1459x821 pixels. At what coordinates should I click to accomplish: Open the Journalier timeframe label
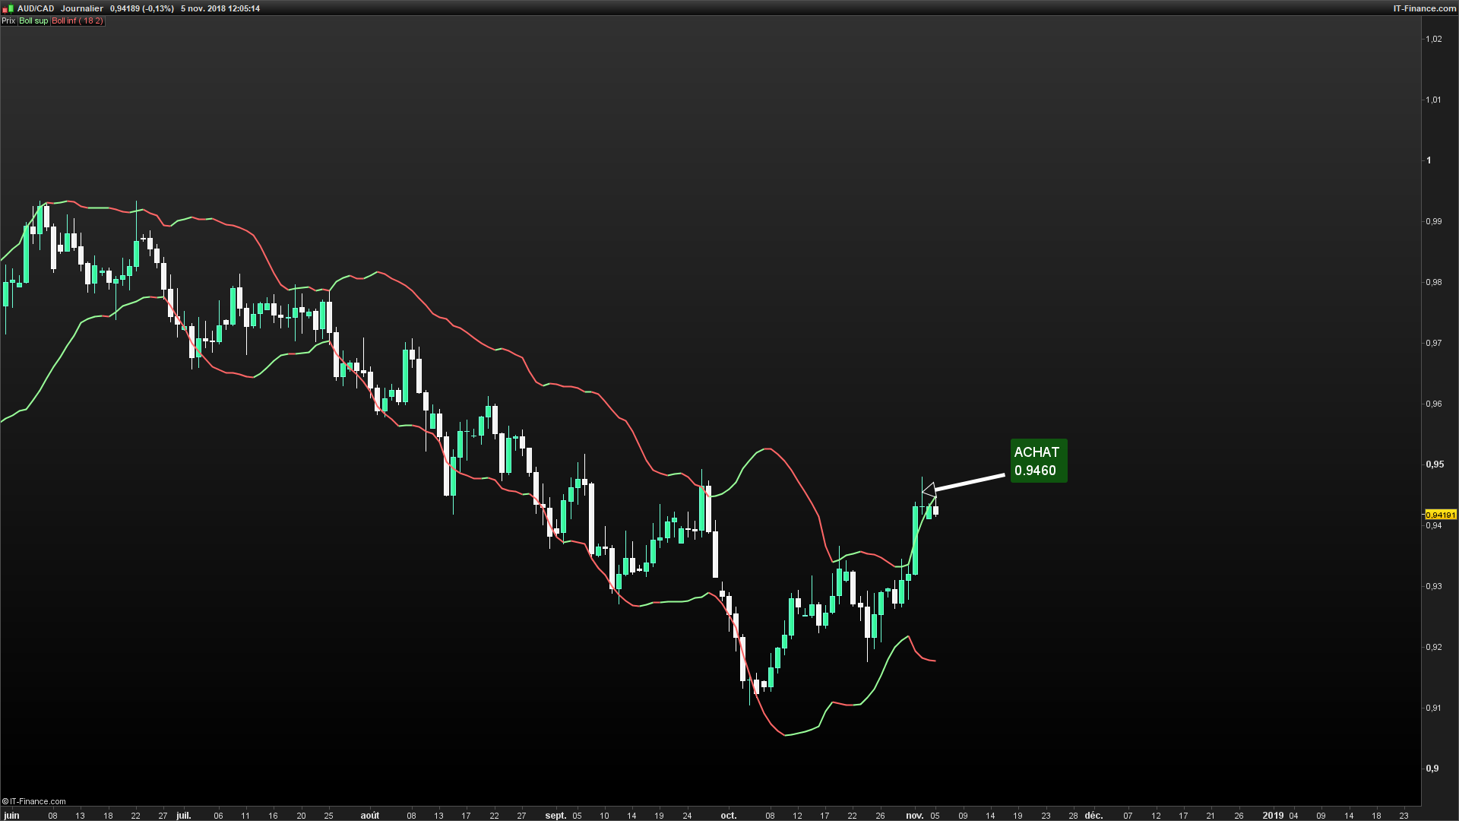[82, 8]
